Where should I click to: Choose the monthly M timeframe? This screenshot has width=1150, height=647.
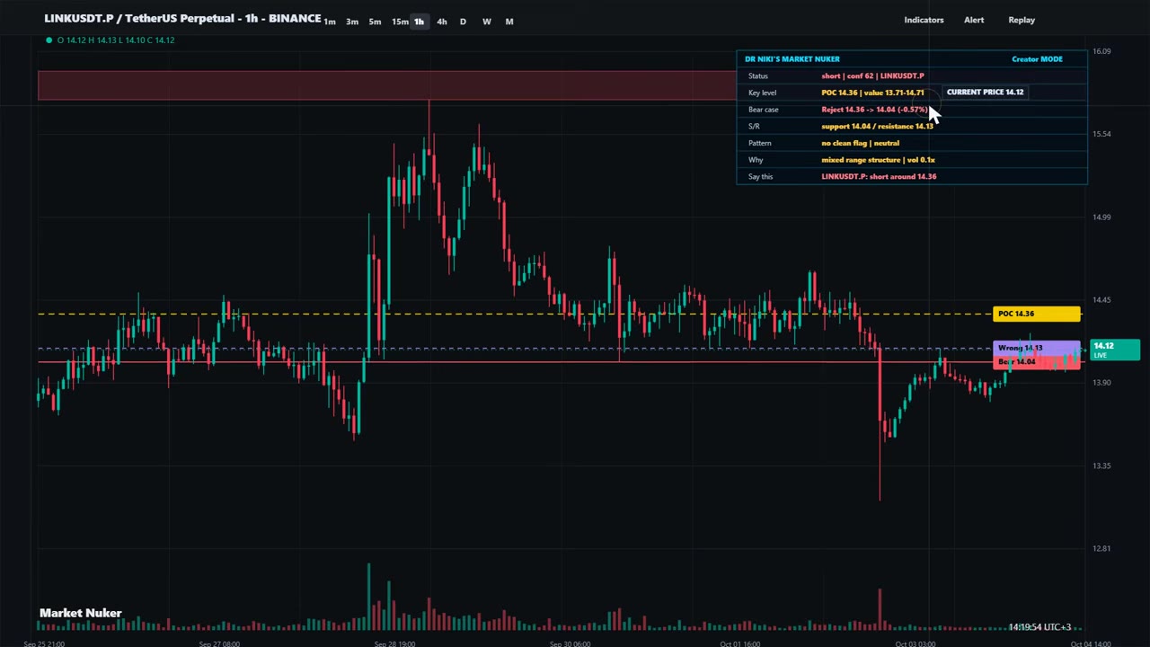pyautogui.click(x=509, y=22)
